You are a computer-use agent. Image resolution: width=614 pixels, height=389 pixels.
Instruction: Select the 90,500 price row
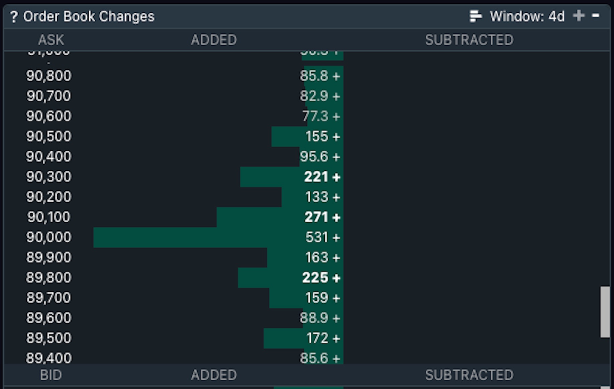click(307, 137)
